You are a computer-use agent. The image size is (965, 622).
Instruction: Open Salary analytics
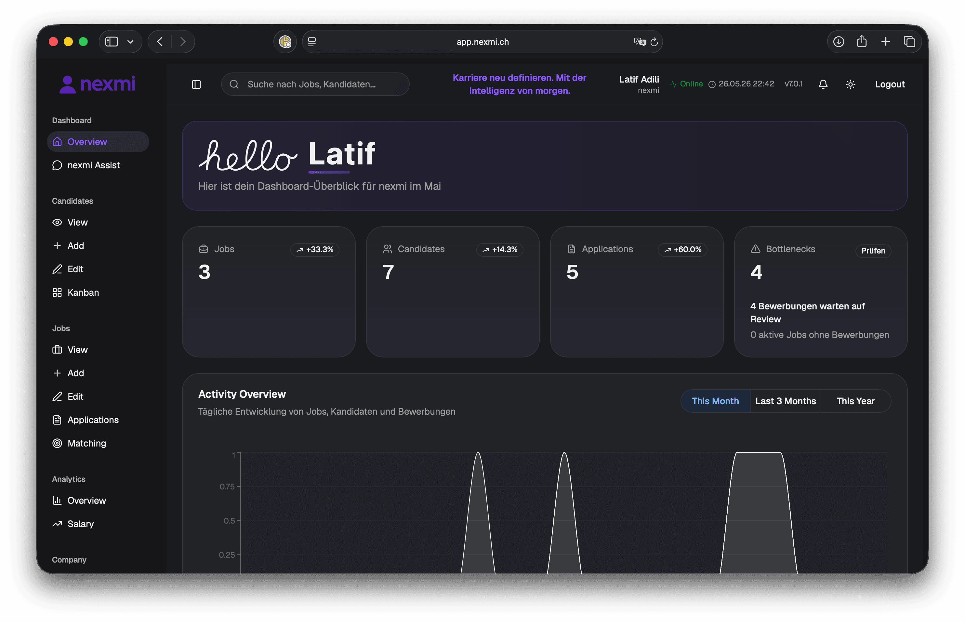coord(98,524)
